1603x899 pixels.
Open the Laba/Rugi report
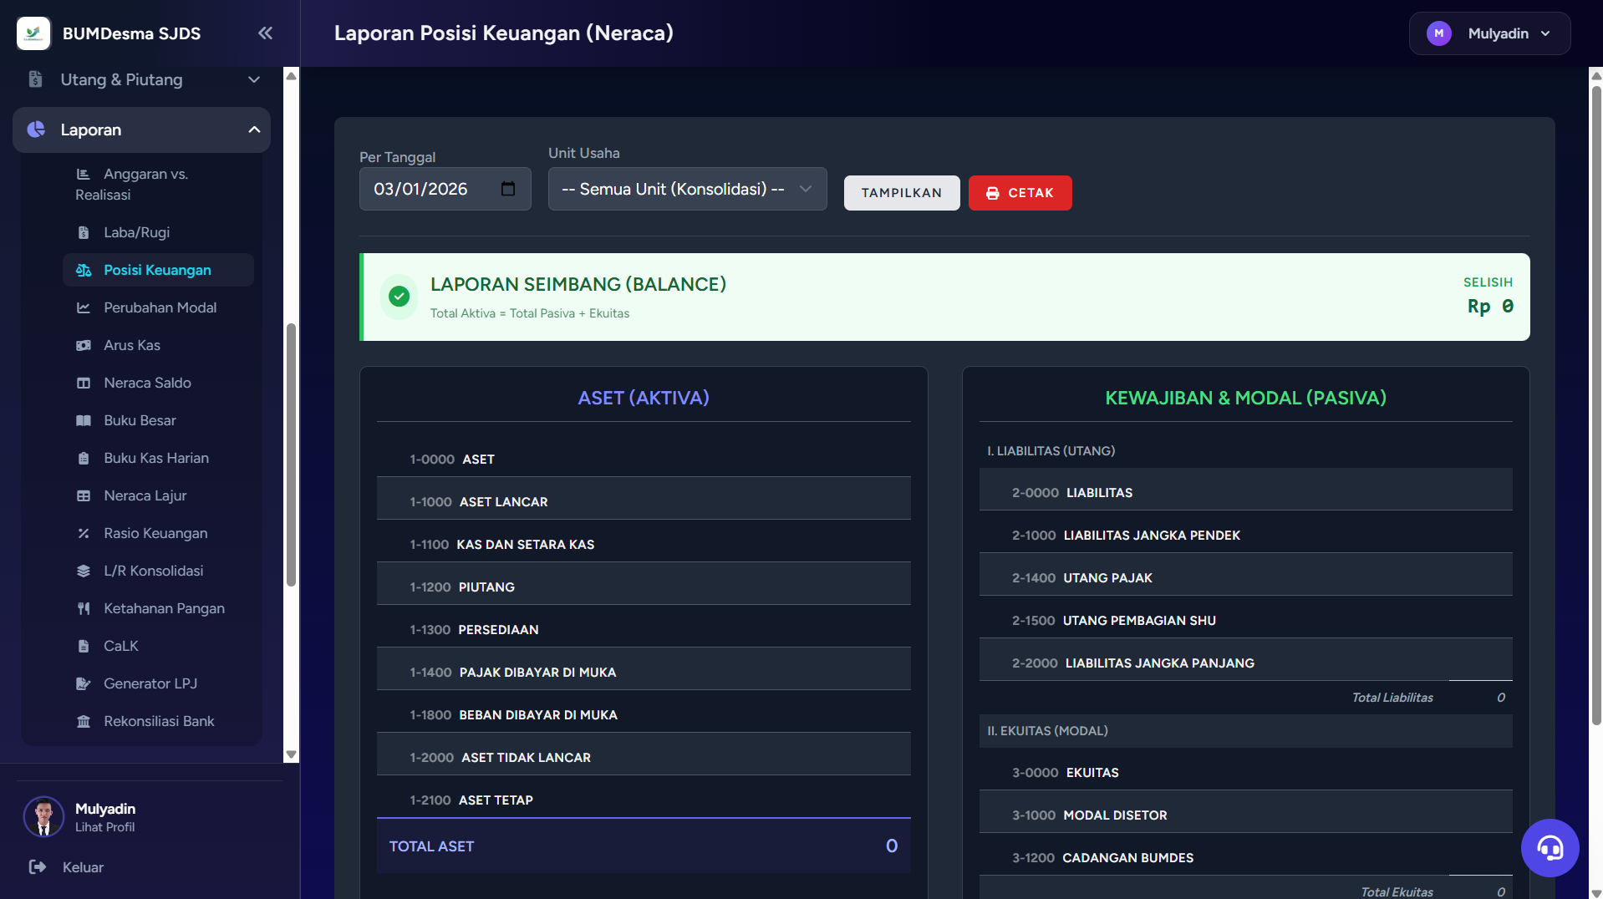(136, 232)
